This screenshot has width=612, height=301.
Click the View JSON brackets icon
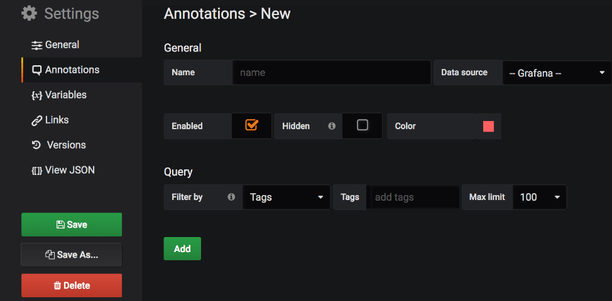(x=37, y=170)
